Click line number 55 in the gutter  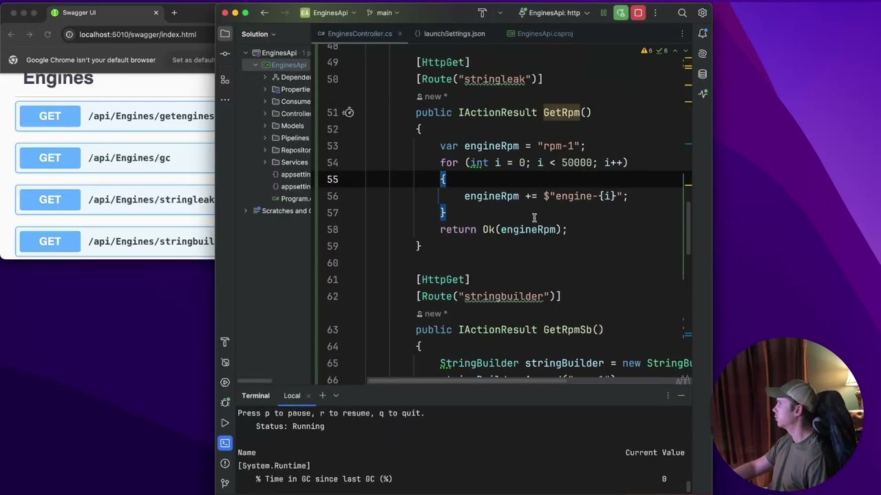pos(332,179)
